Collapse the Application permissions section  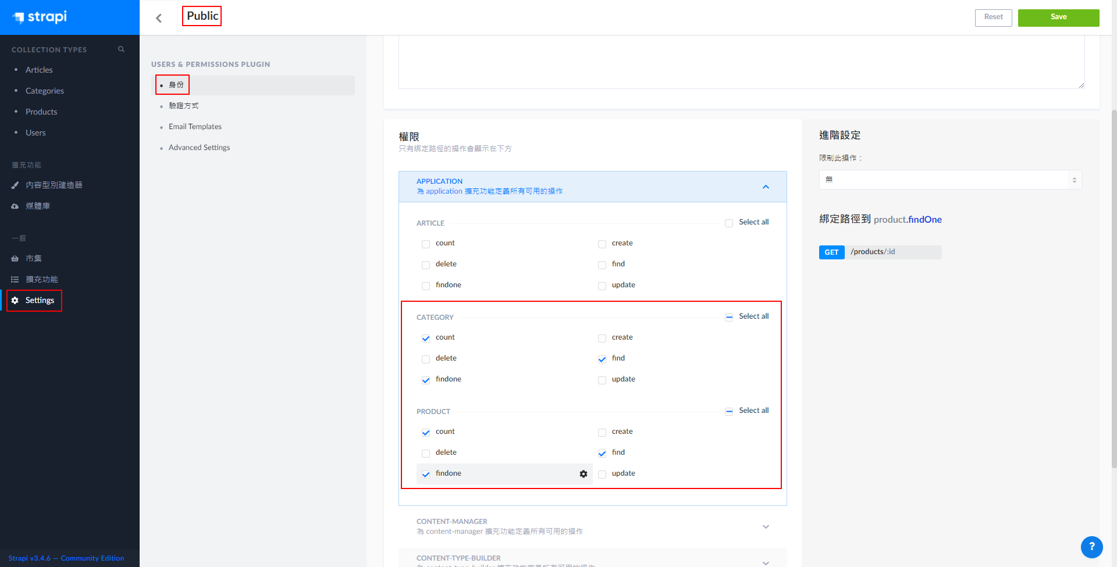766,187
